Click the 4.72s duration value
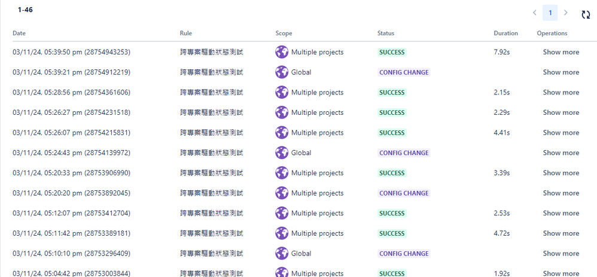This screenshot has width=597, height=277. point(502,234)
